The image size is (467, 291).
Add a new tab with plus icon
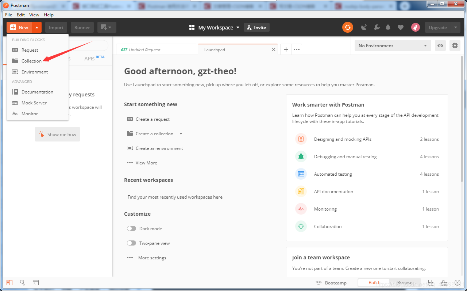coord(286,49)
